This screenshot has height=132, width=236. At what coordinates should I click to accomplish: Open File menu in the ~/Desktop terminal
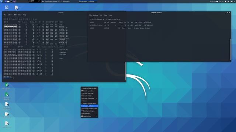[x=90, y=15]
